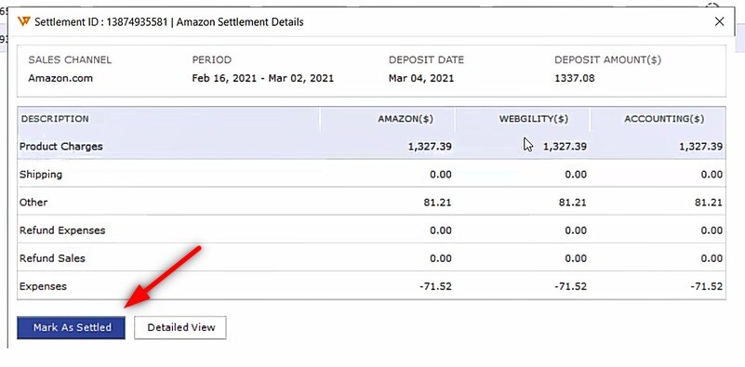Click the DESCRIPTION column header
The height and width of the screenshot is (367, 745).
(x=55, y=119)
